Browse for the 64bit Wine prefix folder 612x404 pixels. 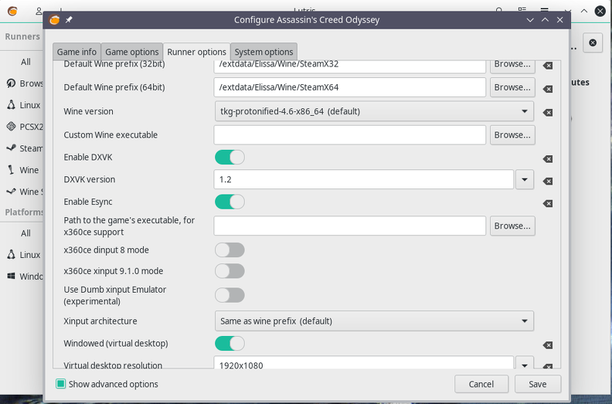pos(512,87)
